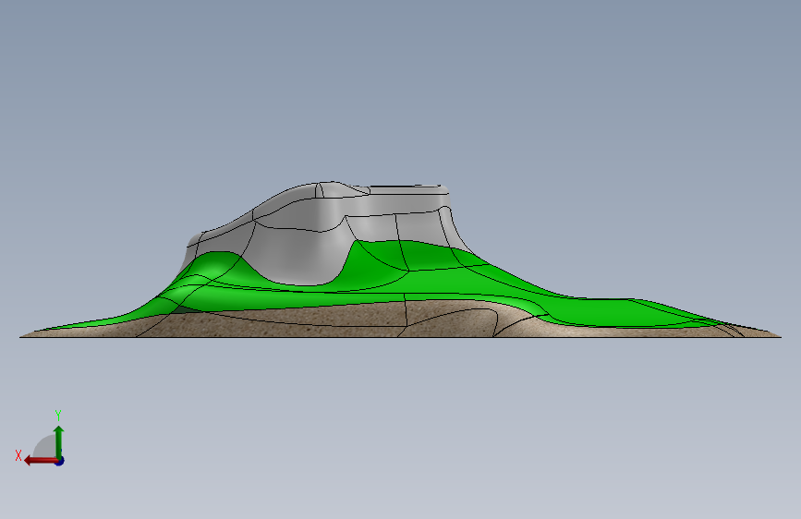The height and width of the screenshot is (519, 801).
Task: Click the red X axis arrow of triad
Action: coord(41,461)
